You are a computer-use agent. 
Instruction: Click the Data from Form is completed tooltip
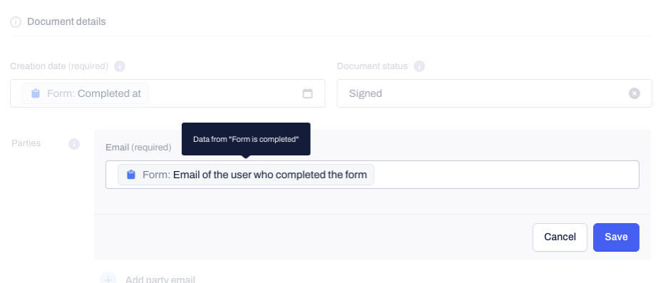(246, 139)
